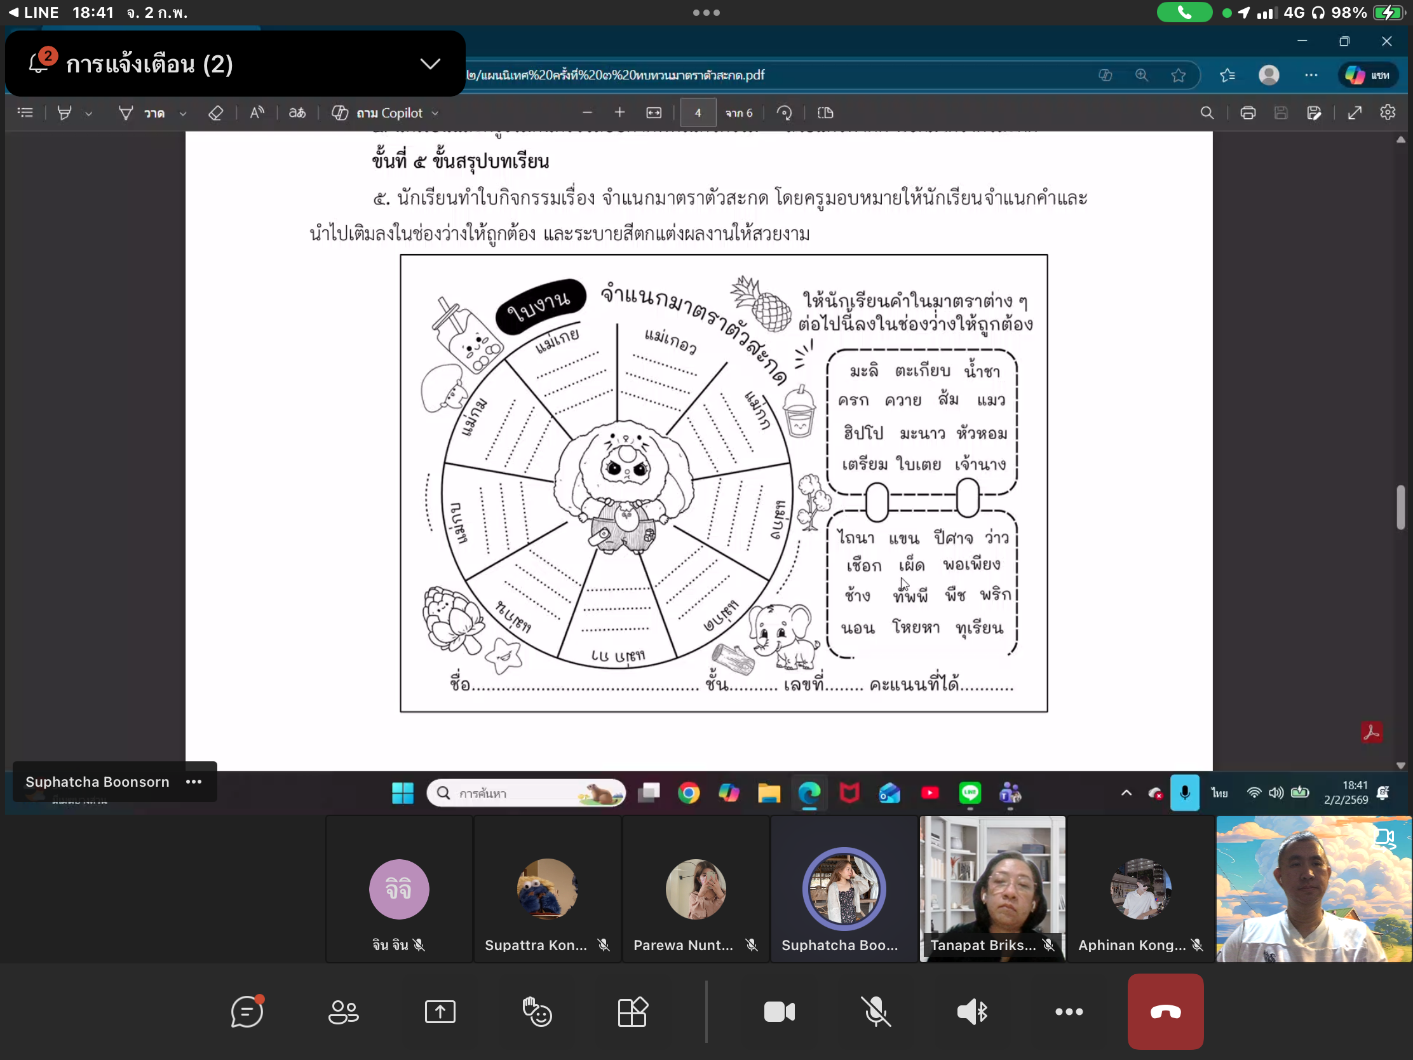The image size is (1413, 1060).
Task: Open raise hand and reactions
Action: tap(537, 1012)
